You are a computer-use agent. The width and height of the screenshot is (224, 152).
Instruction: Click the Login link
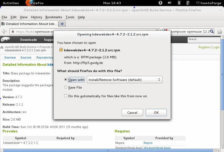tap(216, 47)
